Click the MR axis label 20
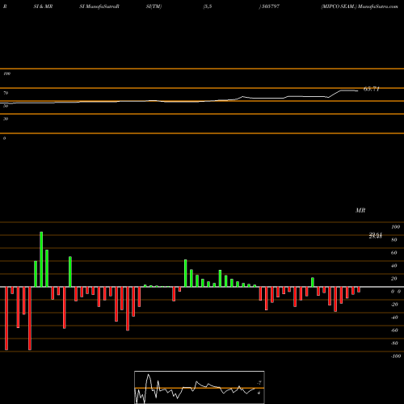The width and height of the screenshot is (404, 404). point(394,279)
